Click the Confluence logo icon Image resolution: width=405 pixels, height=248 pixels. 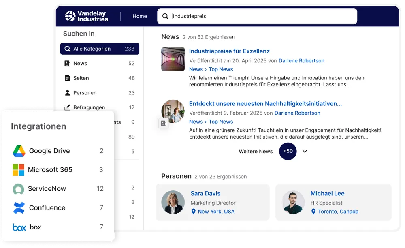19,208
